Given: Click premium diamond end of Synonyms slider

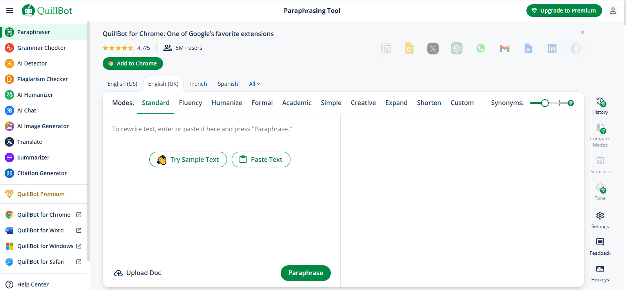Looking at the screenshot, I should coord(571,103).
